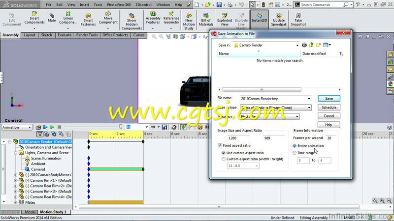Open the File menu
The image size is (394, 221).
click(48, 4)
